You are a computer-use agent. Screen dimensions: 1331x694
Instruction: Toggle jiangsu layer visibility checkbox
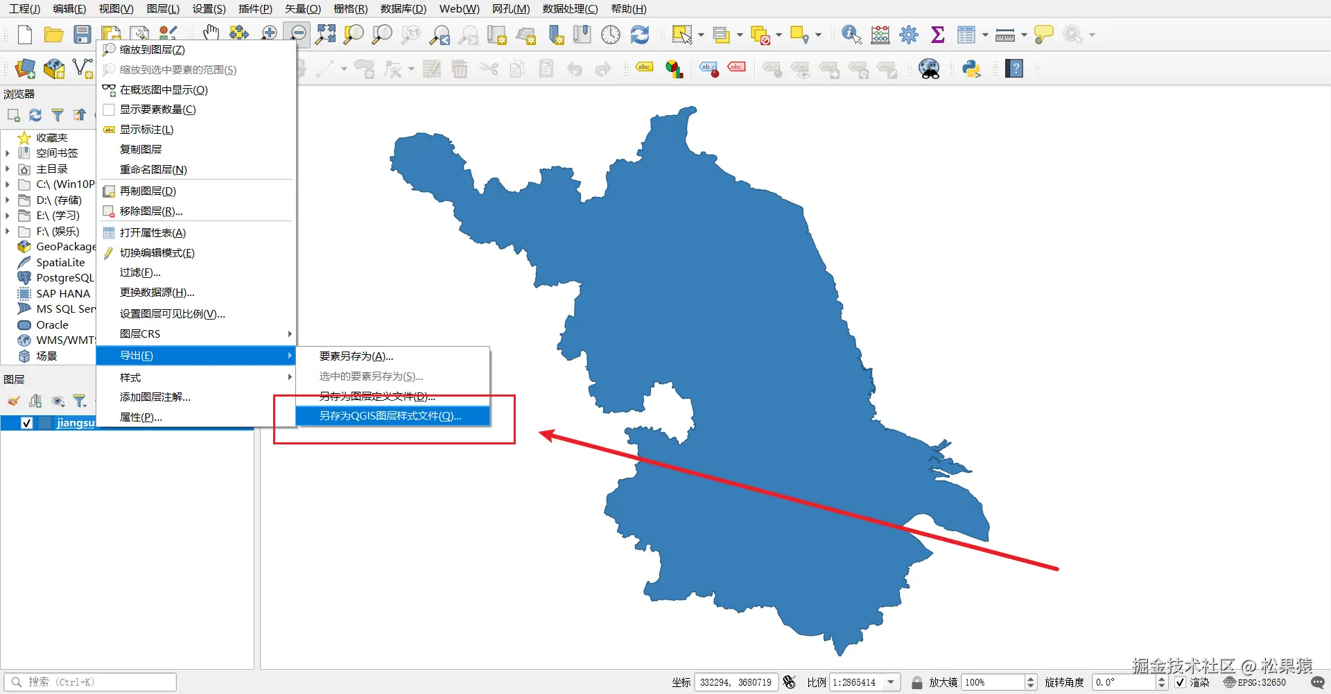point(27,423)
